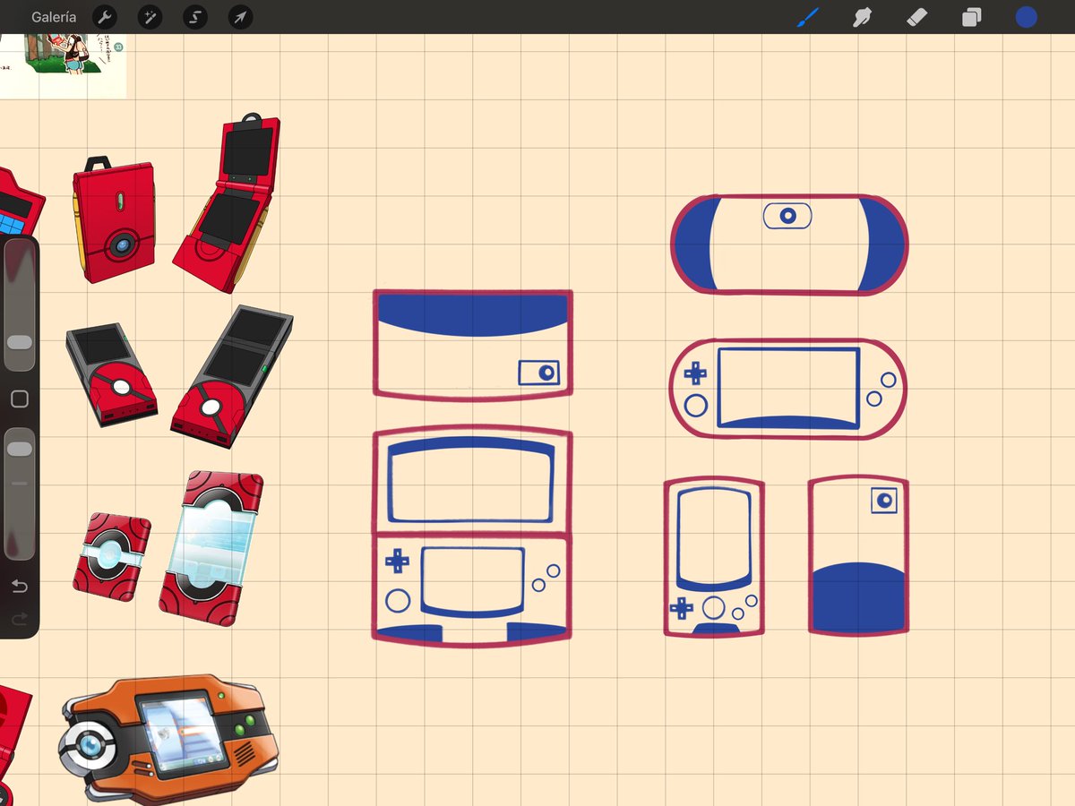Open the Actions wrench menu
The height and width of the screenshot is (806, 1075).
(x=105, y=17)
